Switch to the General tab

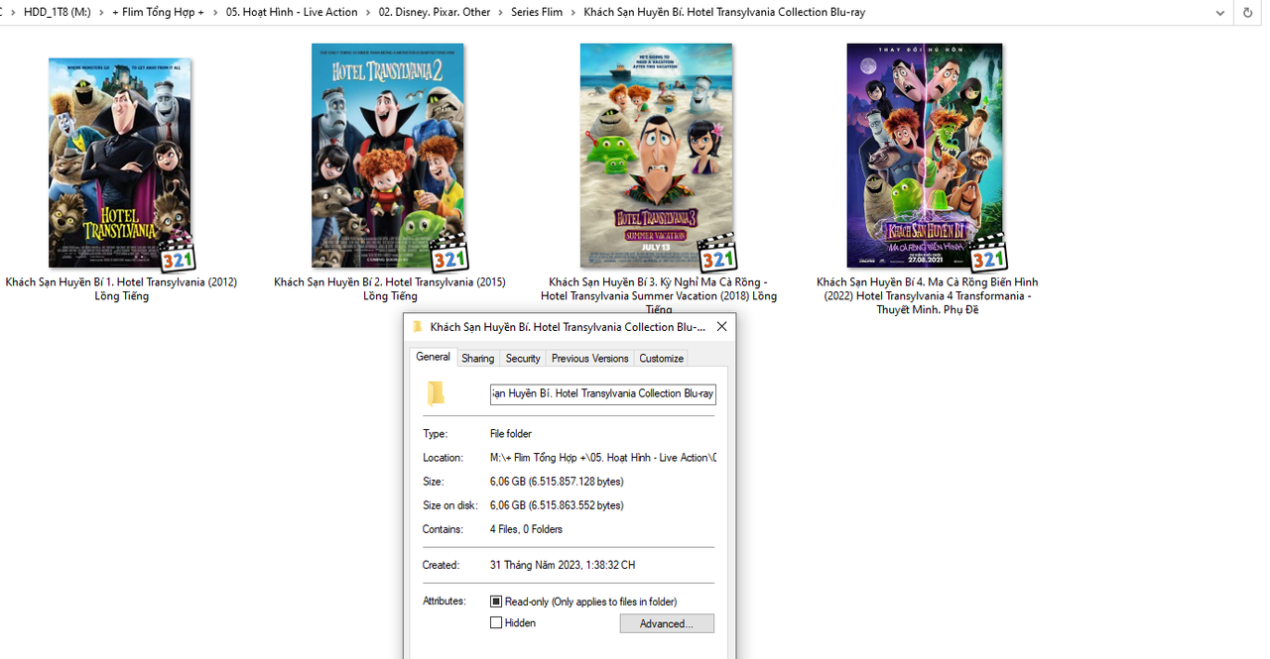pyautogui.click(x=433, y=357)
